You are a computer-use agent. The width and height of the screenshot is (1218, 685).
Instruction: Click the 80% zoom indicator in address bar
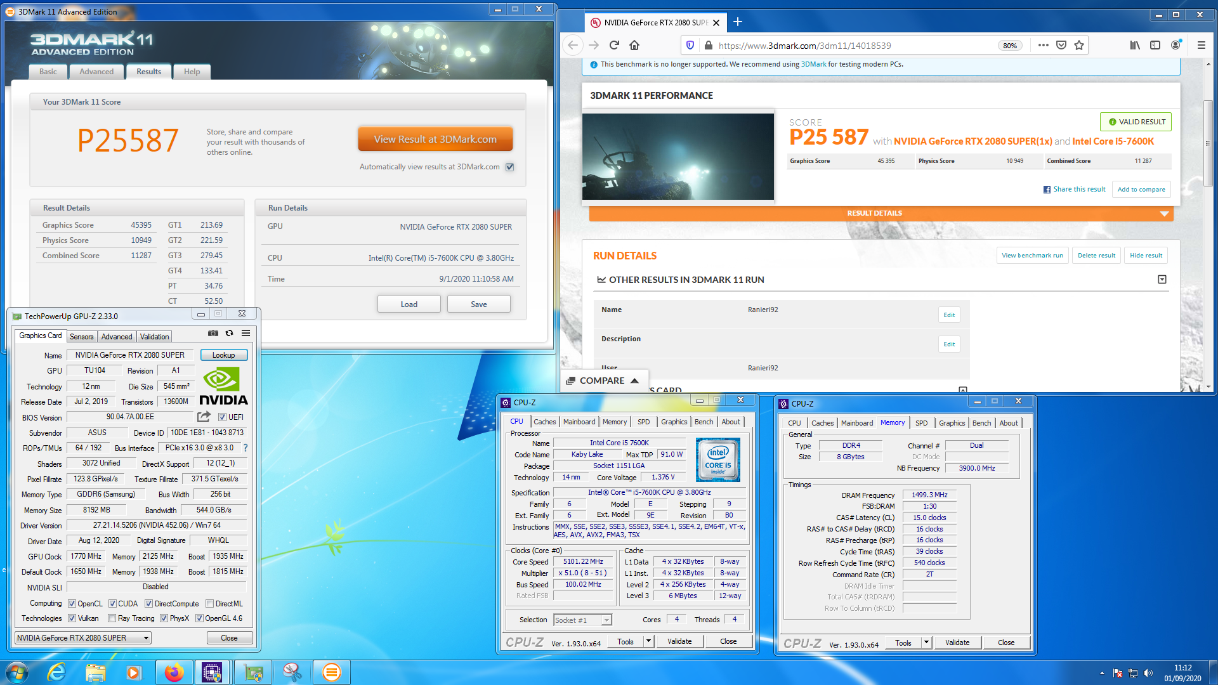[x=1010, y=46]
